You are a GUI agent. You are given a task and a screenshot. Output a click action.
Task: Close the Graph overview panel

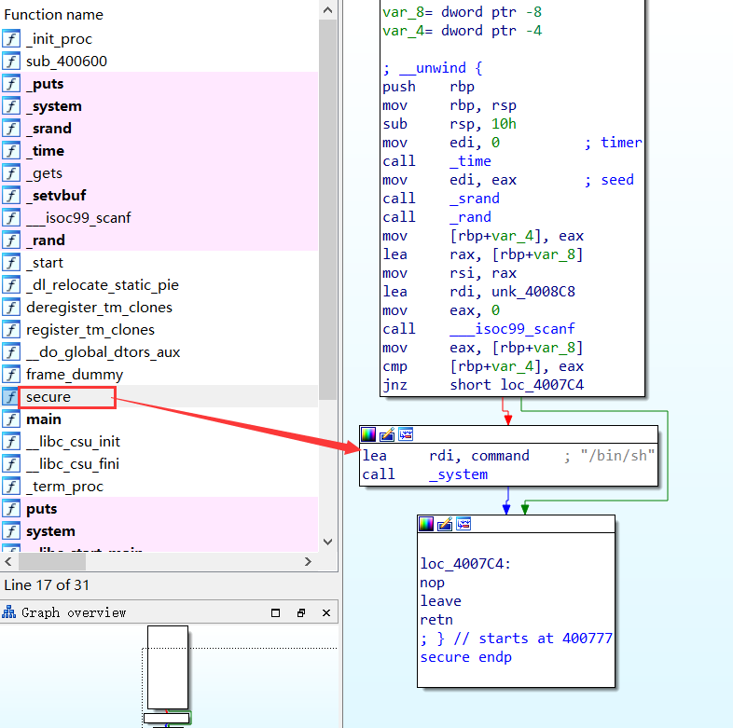[x=326, y=612]
